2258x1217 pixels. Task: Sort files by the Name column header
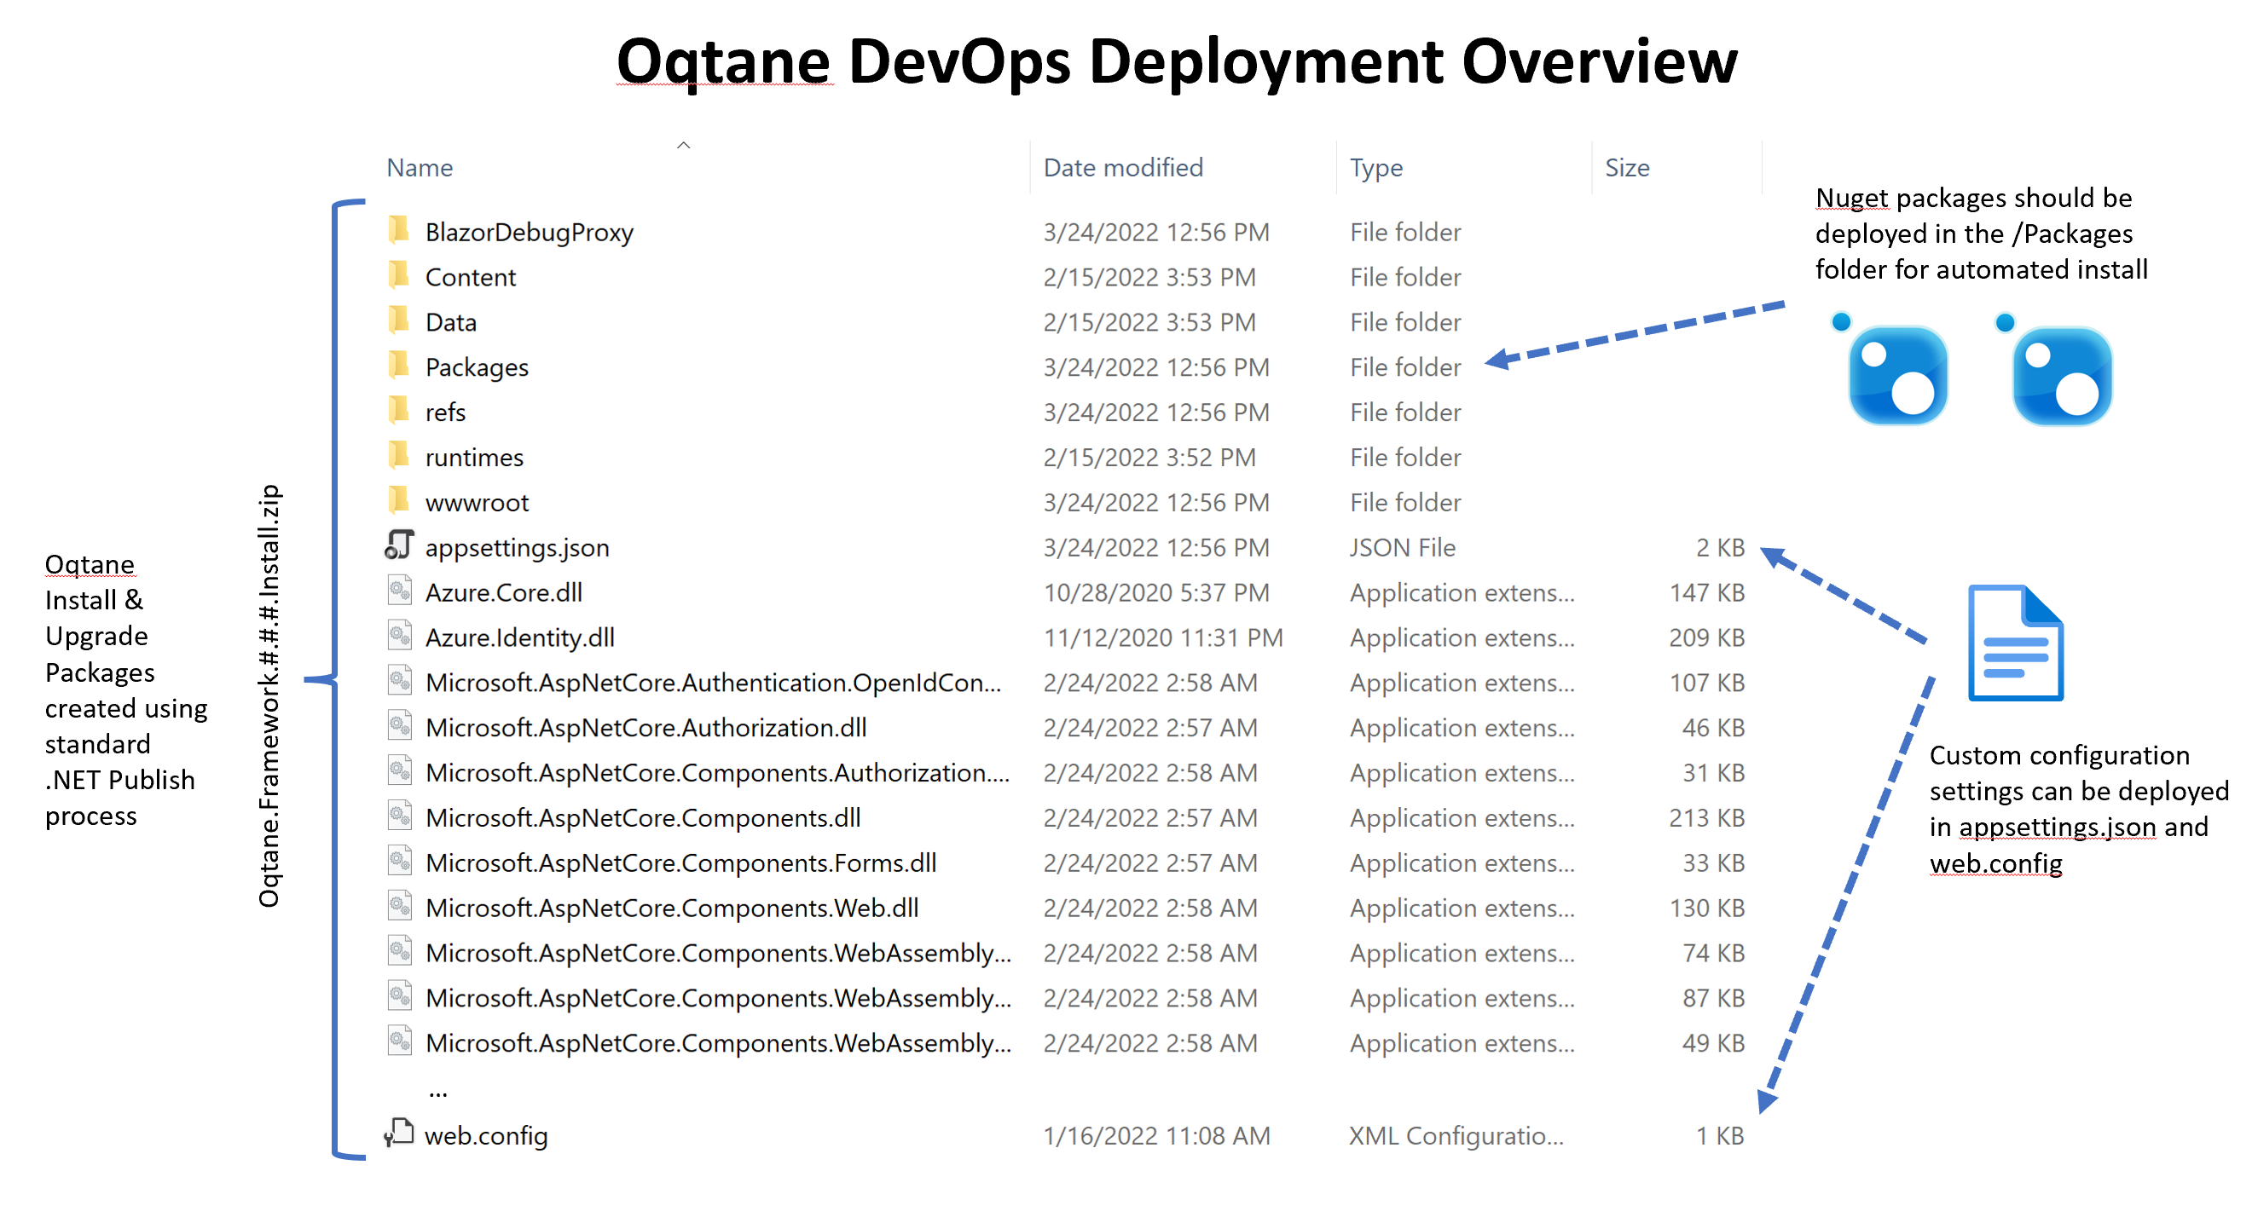coord(420,167)
